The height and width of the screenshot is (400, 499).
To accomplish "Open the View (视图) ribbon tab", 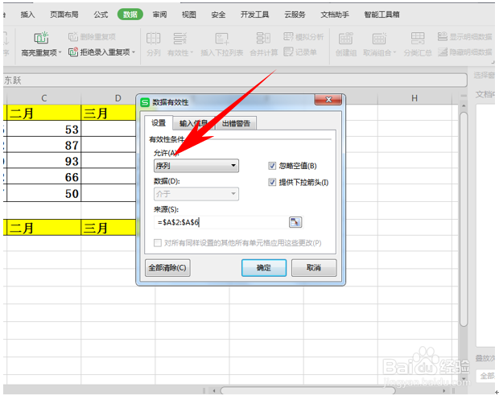I will (188, 14).
